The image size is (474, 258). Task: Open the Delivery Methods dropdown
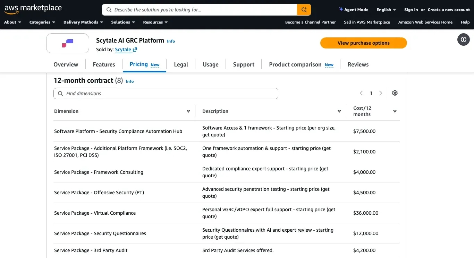pos(83,22)
